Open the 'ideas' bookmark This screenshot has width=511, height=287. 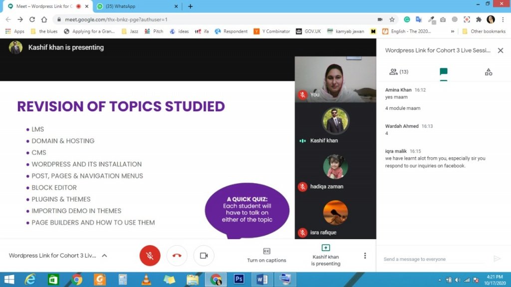point(179,31)
